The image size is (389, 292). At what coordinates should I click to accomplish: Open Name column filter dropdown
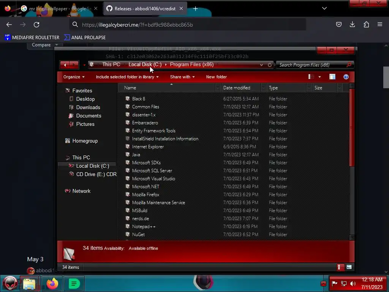pos(218,88)
